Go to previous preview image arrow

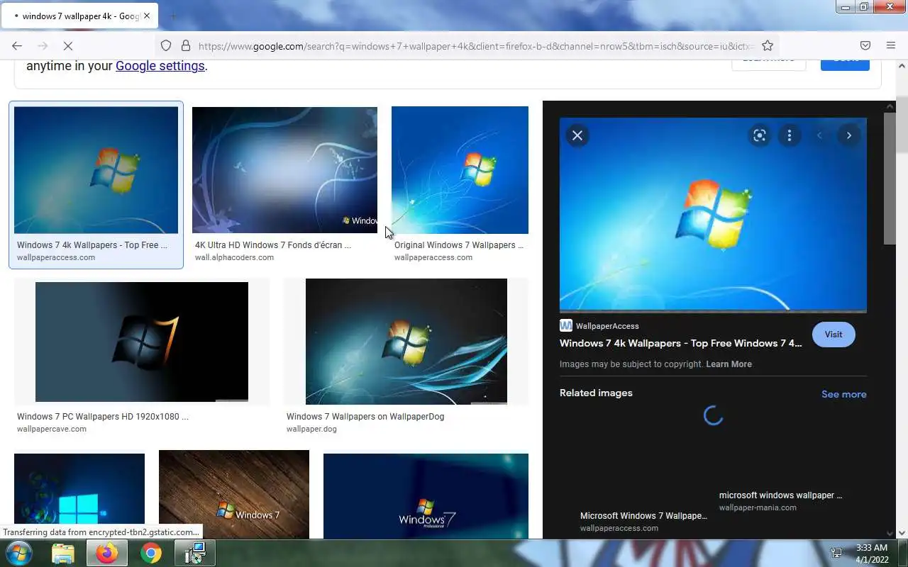pyautogui.click(x=819, y=135)
